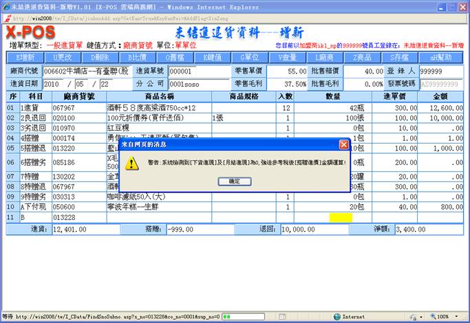
Task: Click the 廠商代號 vendor code input field
Action: coord(85,71)
